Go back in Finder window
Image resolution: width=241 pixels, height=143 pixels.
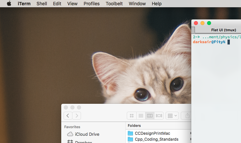tap(68, 116)
